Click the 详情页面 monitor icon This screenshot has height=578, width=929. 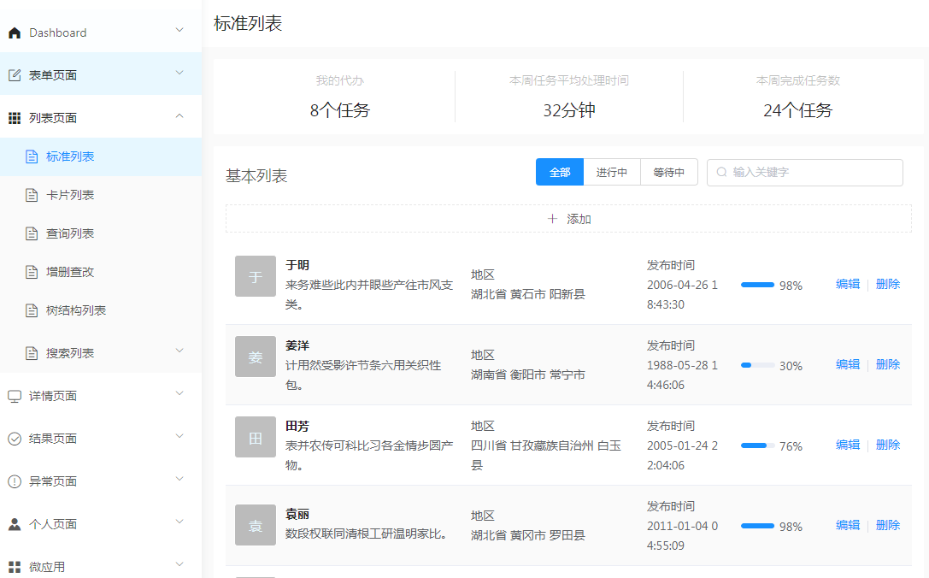click(x=15, y=396)
